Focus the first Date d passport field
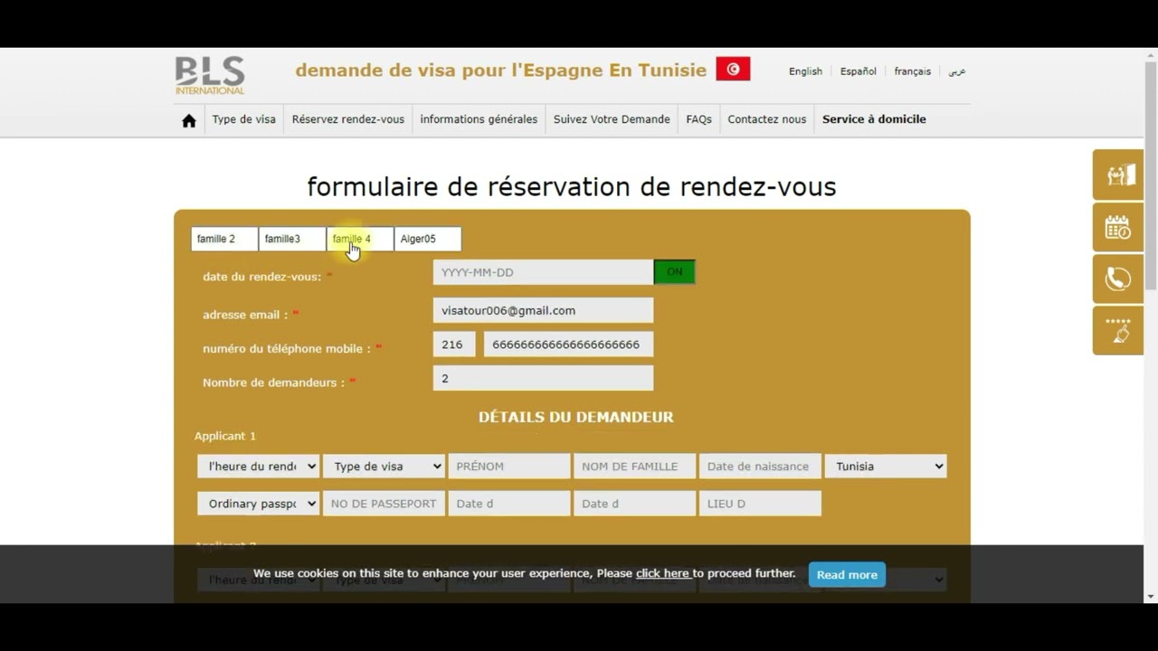The height and width of the screenshot is (651, 1158). pos(509,504)
